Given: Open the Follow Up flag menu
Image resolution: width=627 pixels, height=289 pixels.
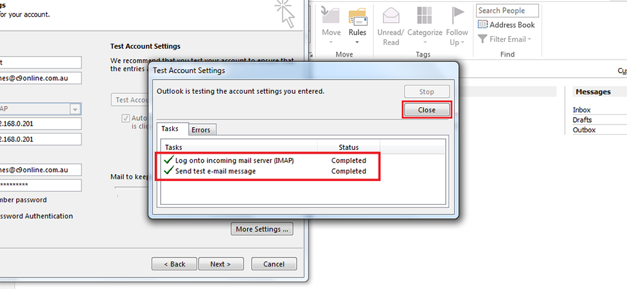Looking at the screenshot, I should click(457, 26).
